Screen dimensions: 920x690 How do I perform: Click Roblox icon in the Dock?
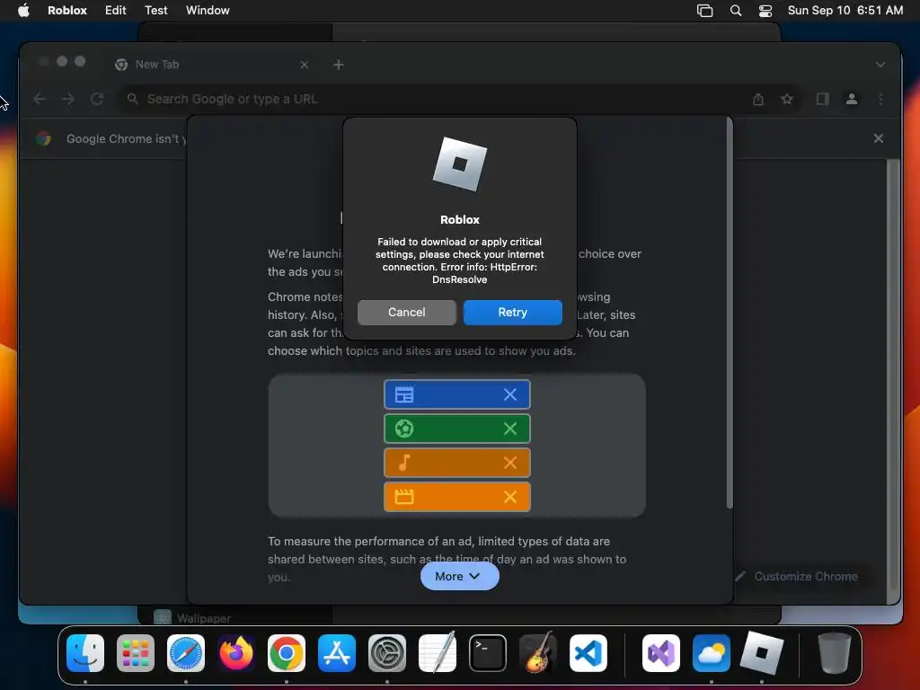coord(762,653)
